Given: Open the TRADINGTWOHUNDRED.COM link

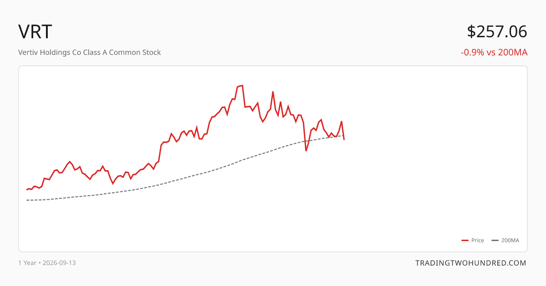Looking at the screenshot, I should coord(471,263).
